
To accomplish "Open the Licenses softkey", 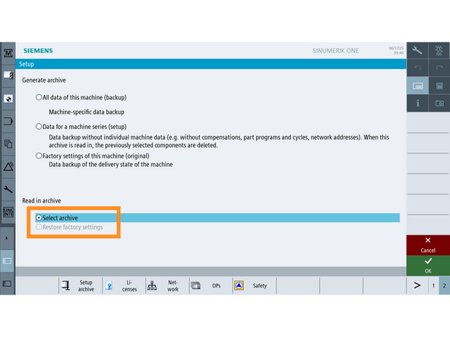I will [124, 285].
